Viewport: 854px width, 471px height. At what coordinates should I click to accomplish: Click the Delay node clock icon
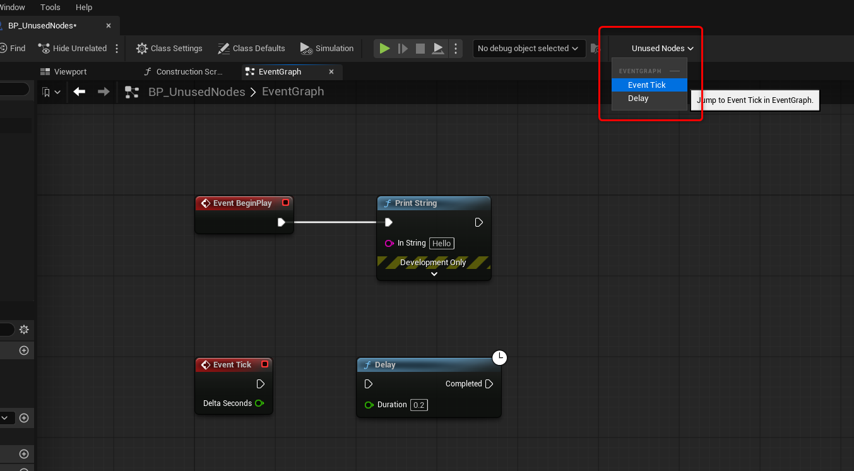pos(499,358)
